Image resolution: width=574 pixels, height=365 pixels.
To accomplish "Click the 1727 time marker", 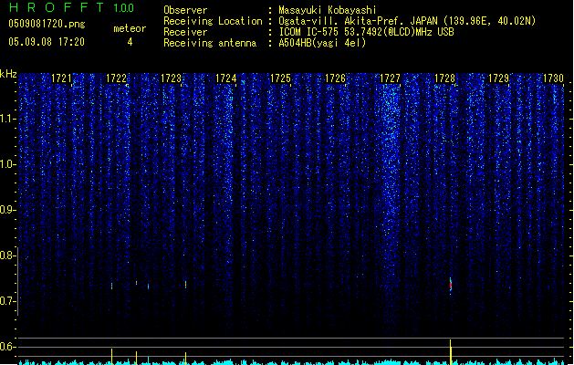I will [x=390, y=78].
